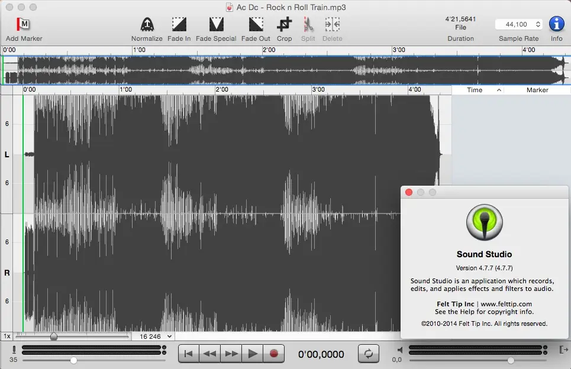Click the Duration label in the toolbar
Viewport: 571px width, 369px height.
460,38
